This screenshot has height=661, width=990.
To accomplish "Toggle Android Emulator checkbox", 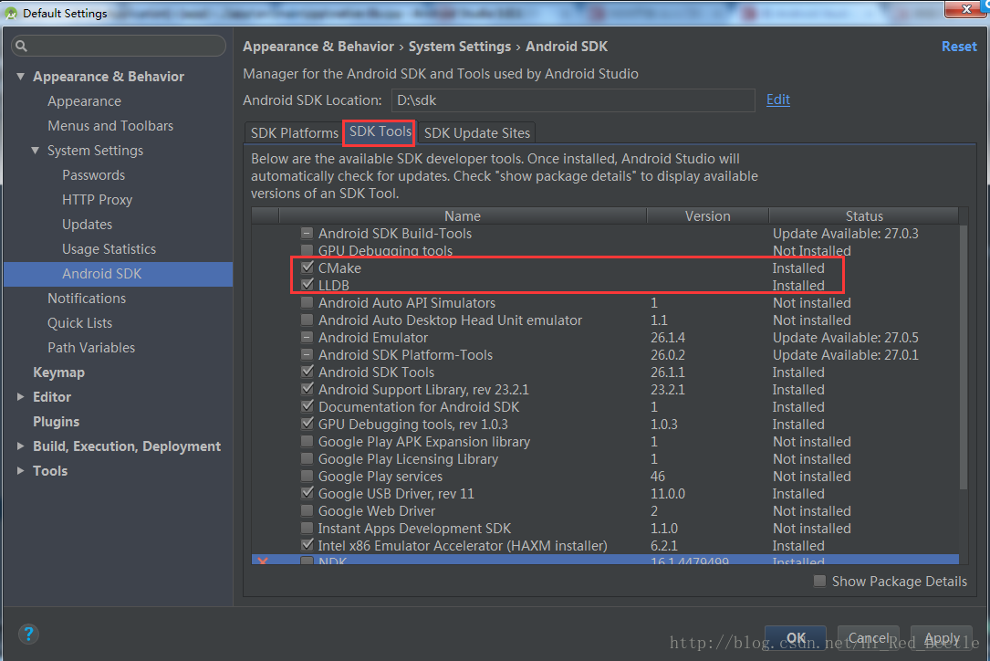I will tap(307, 337).
